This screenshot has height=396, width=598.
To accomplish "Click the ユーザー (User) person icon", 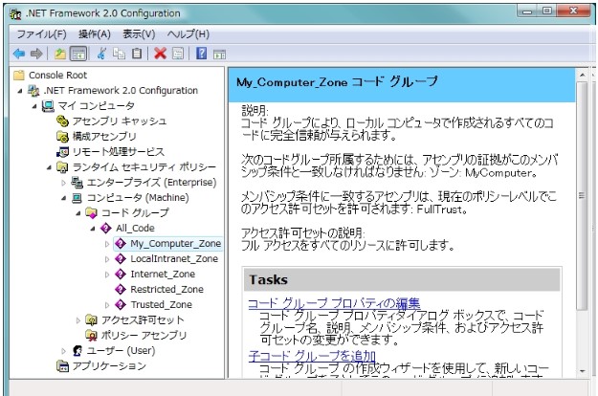I will 78,350.
